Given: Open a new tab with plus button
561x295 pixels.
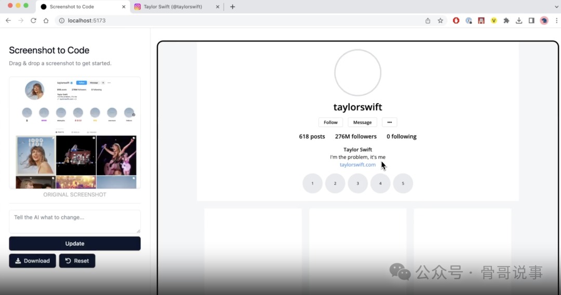Looking at the screenshot, I should [x=232, y=7].
